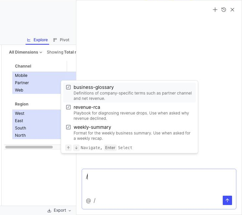Click the Export download icon
Image resolution: width=242 pixels, height=215 pixels.
49,210
